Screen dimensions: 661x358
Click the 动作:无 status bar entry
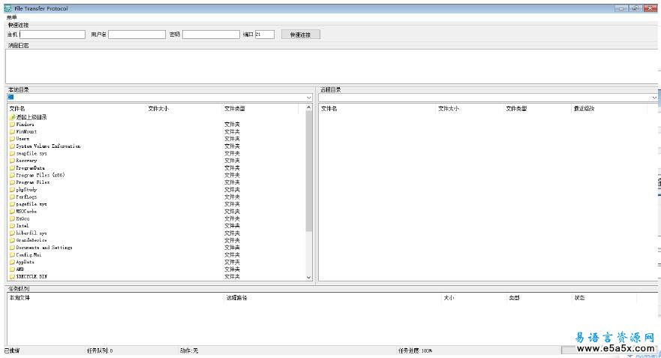pyautogui.click(x=189, y=350)
